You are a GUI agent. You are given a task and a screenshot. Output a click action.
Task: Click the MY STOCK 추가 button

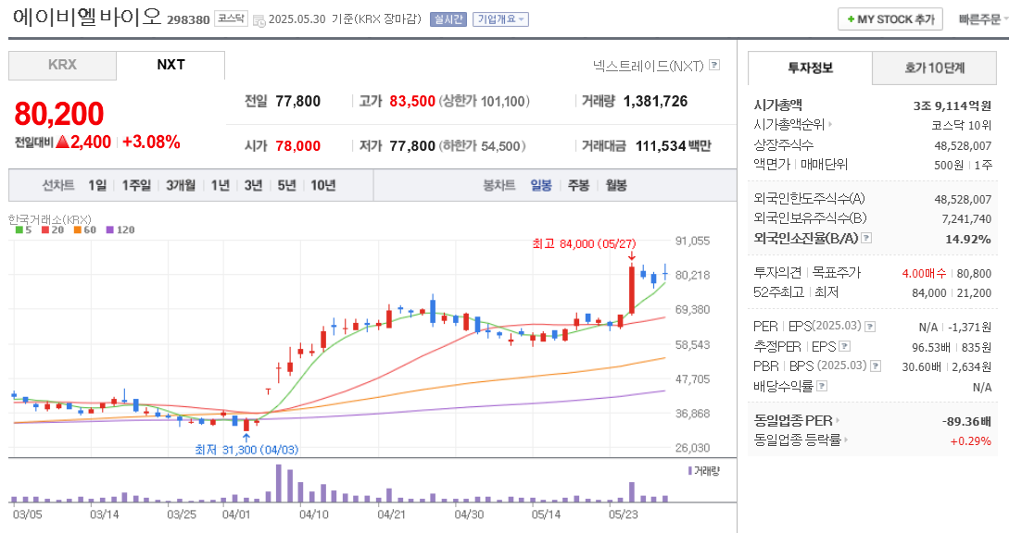tap(889, 19)
